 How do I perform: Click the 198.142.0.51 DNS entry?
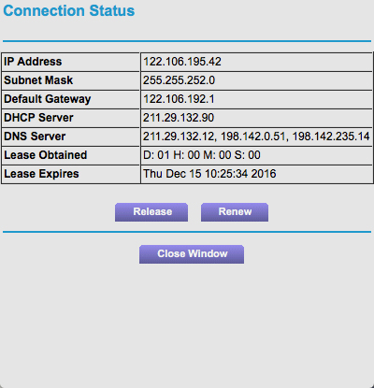[252, 137]
